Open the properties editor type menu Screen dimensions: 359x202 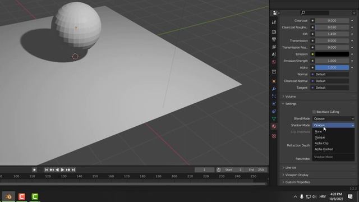point(276,13)
